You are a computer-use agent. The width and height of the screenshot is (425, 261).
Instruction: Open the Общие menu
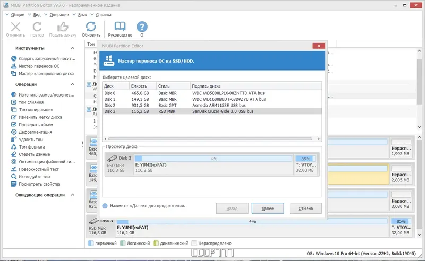click(18, 15)
